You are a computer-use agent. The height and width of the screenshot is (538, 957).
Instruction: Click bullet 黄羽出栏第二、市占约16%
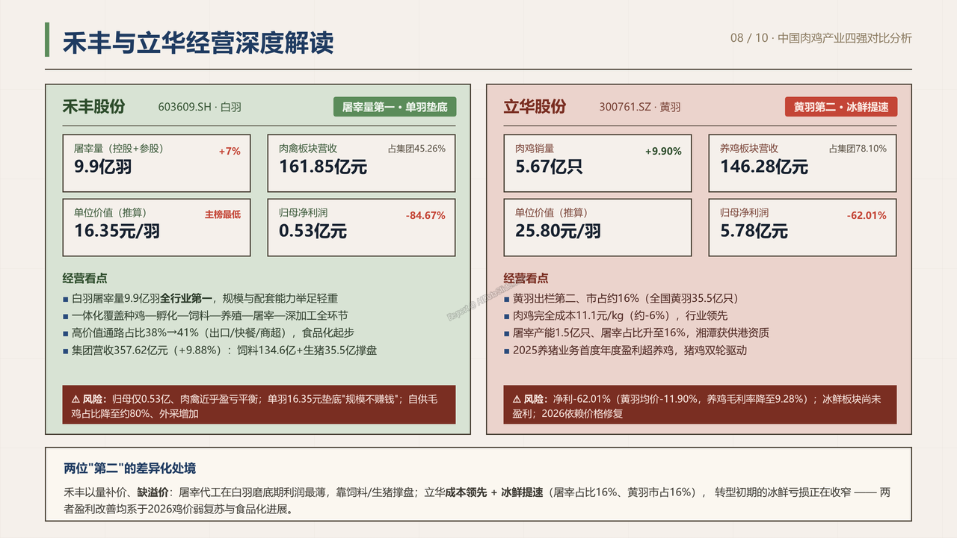tap(621, 298)
